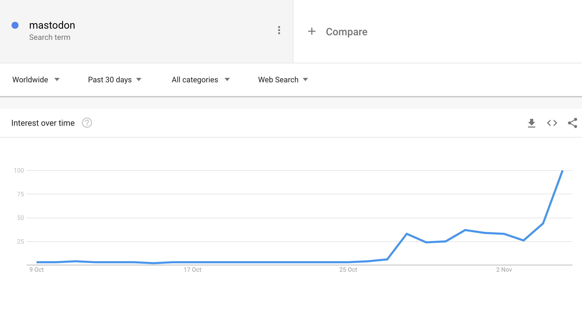Click the 9 Oct date label
This screenshot has width=582, height=309.
coord(37,270)
